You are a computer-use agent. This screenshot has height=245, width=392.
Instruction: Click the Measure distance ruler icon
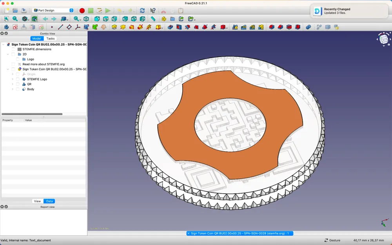(x=153, y=19)
